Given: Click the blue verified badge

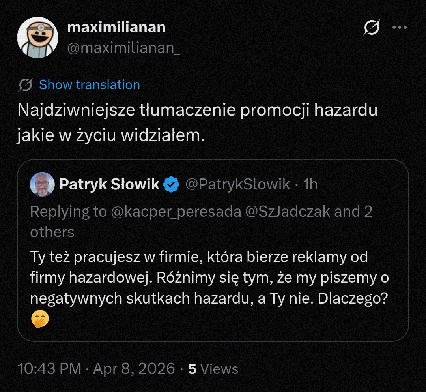Looking at the screenshot, I should pos(172,184).
